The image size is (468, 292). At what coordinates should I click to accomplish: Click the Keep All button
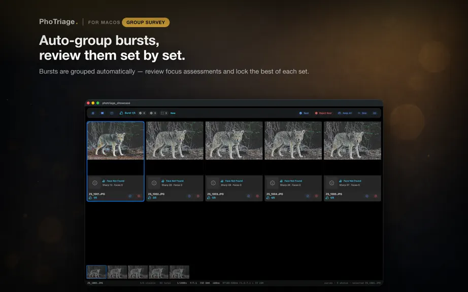345,113
